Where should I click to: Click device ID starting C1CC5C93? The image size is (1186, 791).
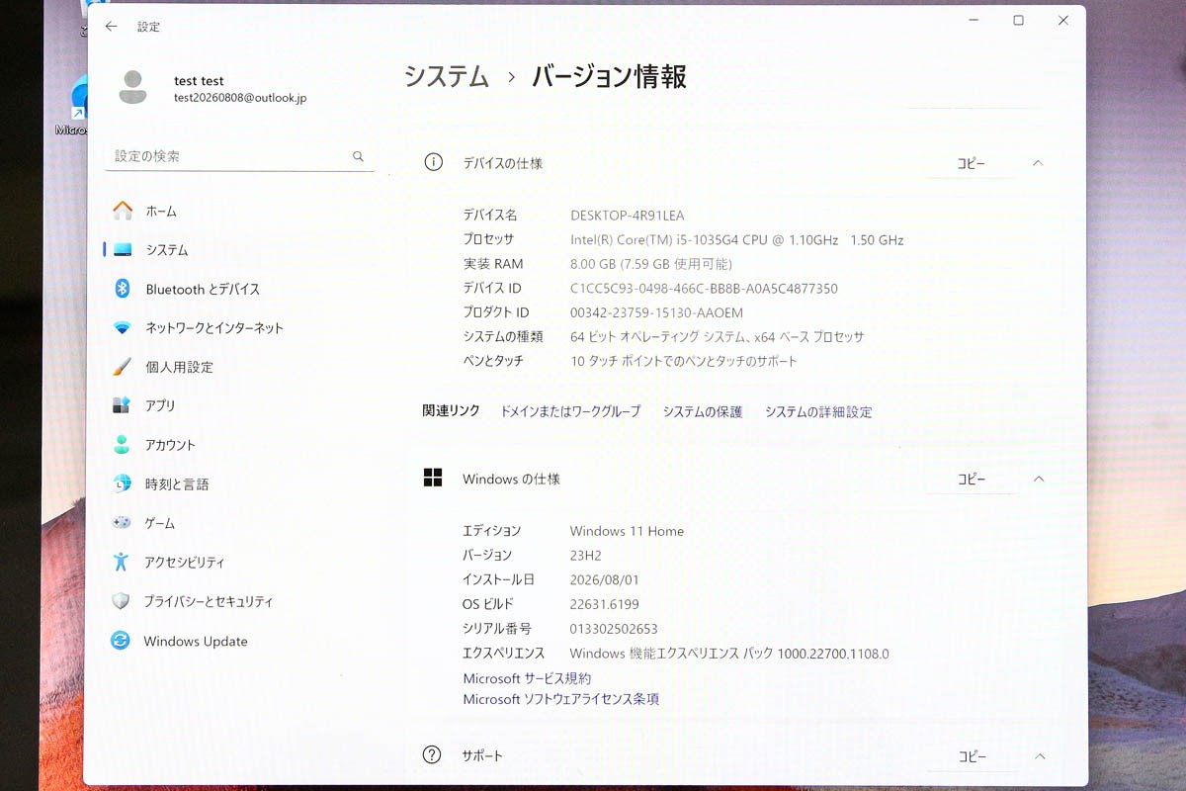[704, 289]
